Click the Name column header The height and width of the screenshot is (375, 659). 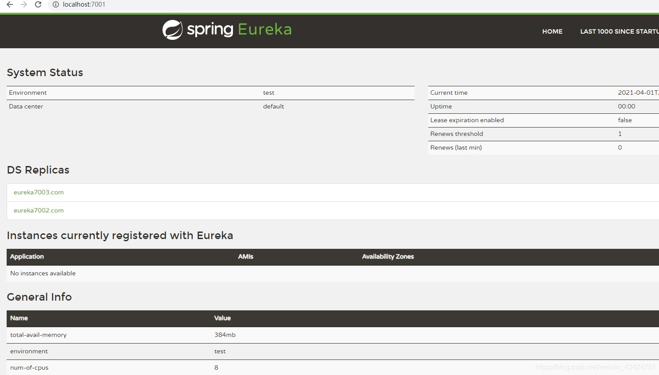point(19,318)
